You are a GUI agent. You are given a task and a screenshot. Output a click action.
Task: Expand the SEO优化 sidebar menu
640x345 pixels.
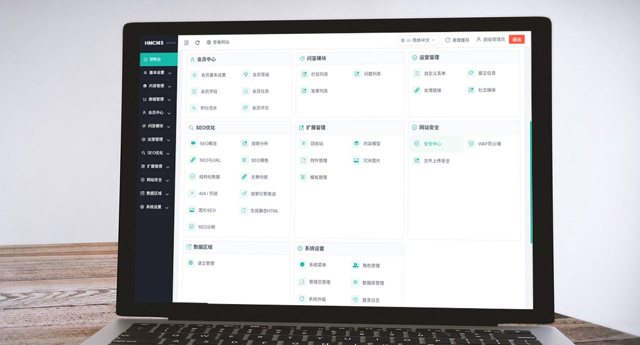(155, 153)
